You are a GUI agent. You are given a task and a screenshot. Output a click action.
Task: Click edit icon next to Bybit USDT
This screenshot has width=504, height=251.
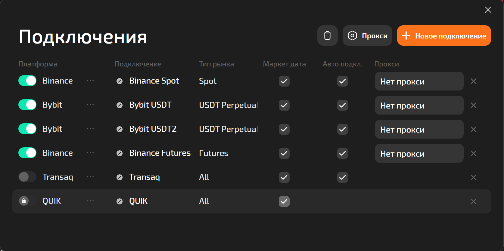coord(120,105)
